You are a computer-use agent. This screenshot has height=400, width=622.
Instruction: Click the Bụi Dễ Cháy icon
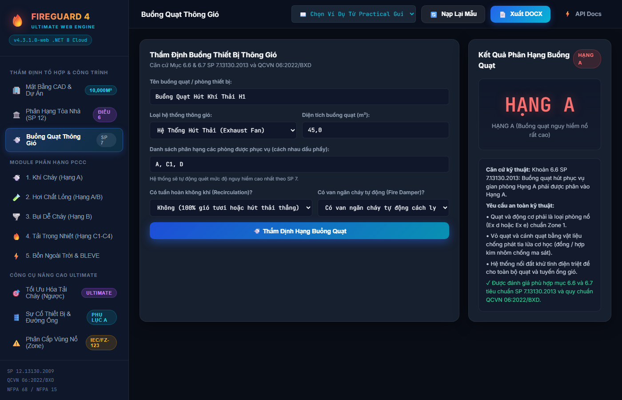[x=16, y=217]
